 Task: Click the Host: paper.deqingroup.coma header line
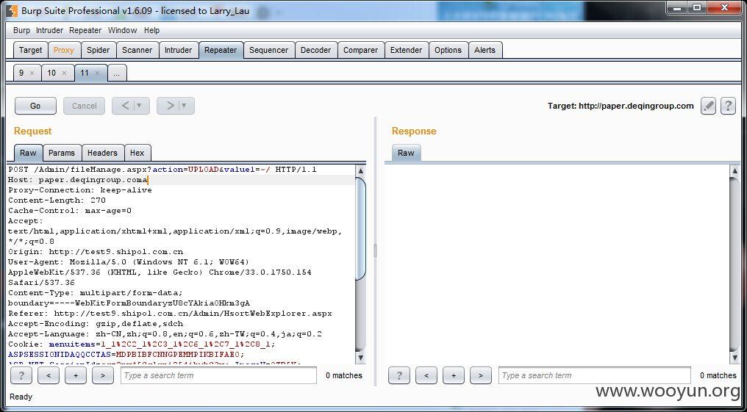pos(78,180)
